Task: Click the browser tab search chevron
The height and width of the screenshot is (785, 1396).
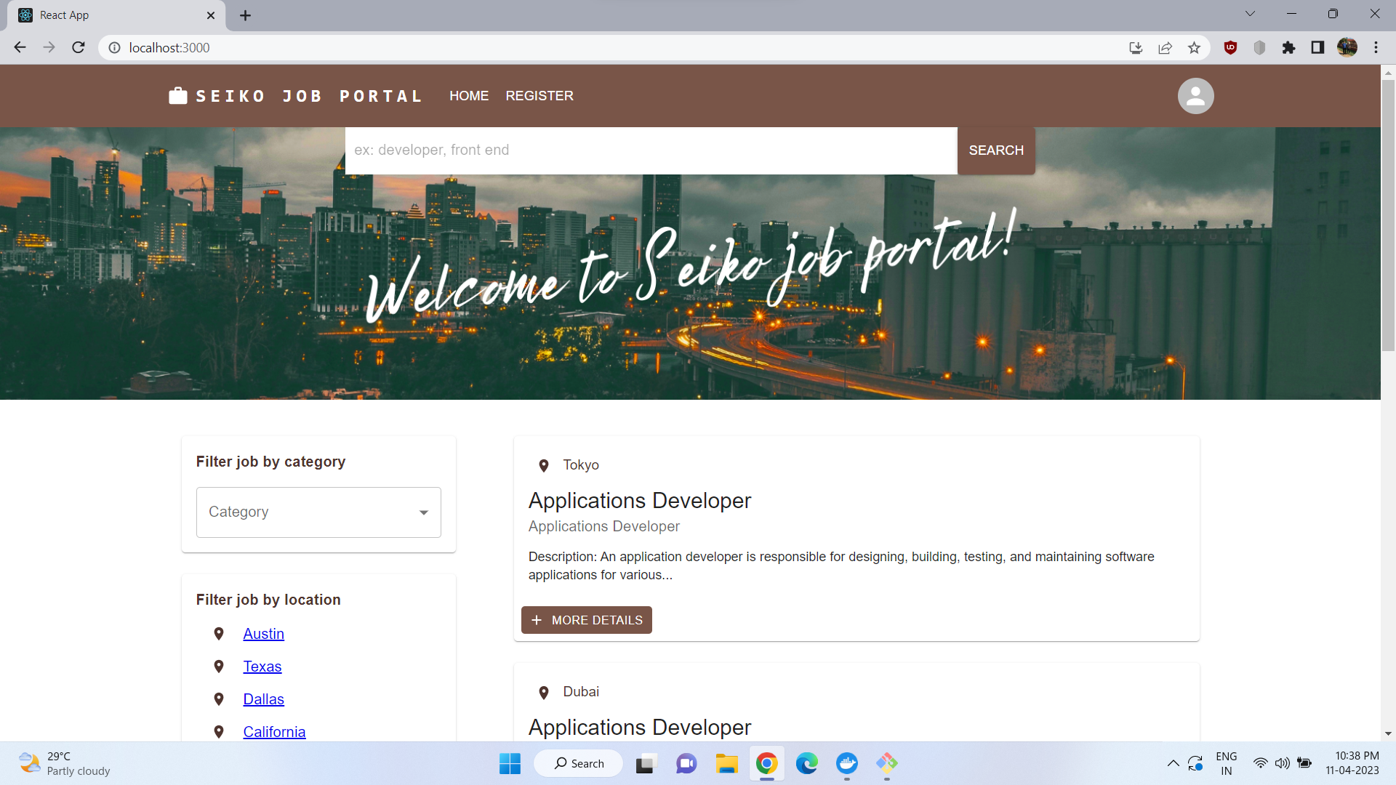Action: [x=1250, y=13]
